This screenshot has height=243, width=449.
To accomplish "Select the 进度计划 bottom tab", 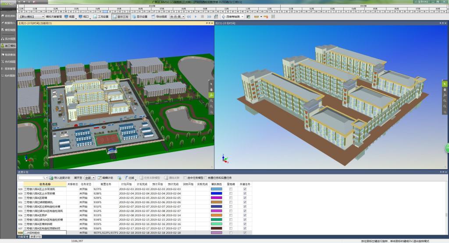I will click(x=36, y=236).
